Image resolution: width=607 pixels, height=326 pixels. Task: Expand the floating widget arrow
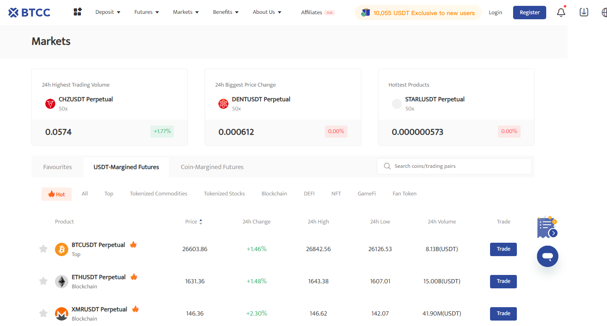tap(553, 233)
